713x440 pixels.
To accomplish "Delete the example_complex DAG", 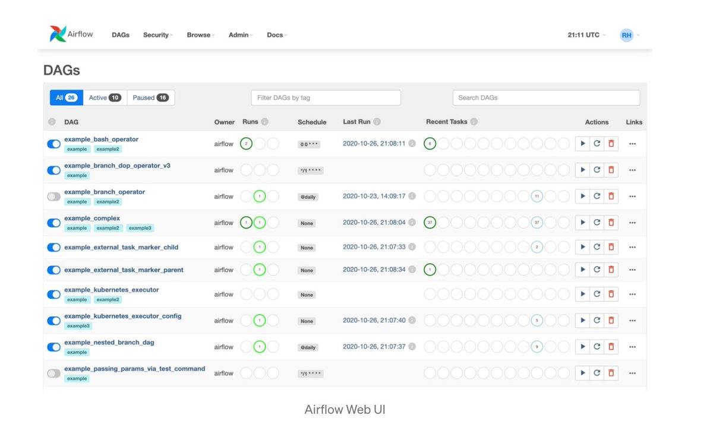I will (611, 223).
